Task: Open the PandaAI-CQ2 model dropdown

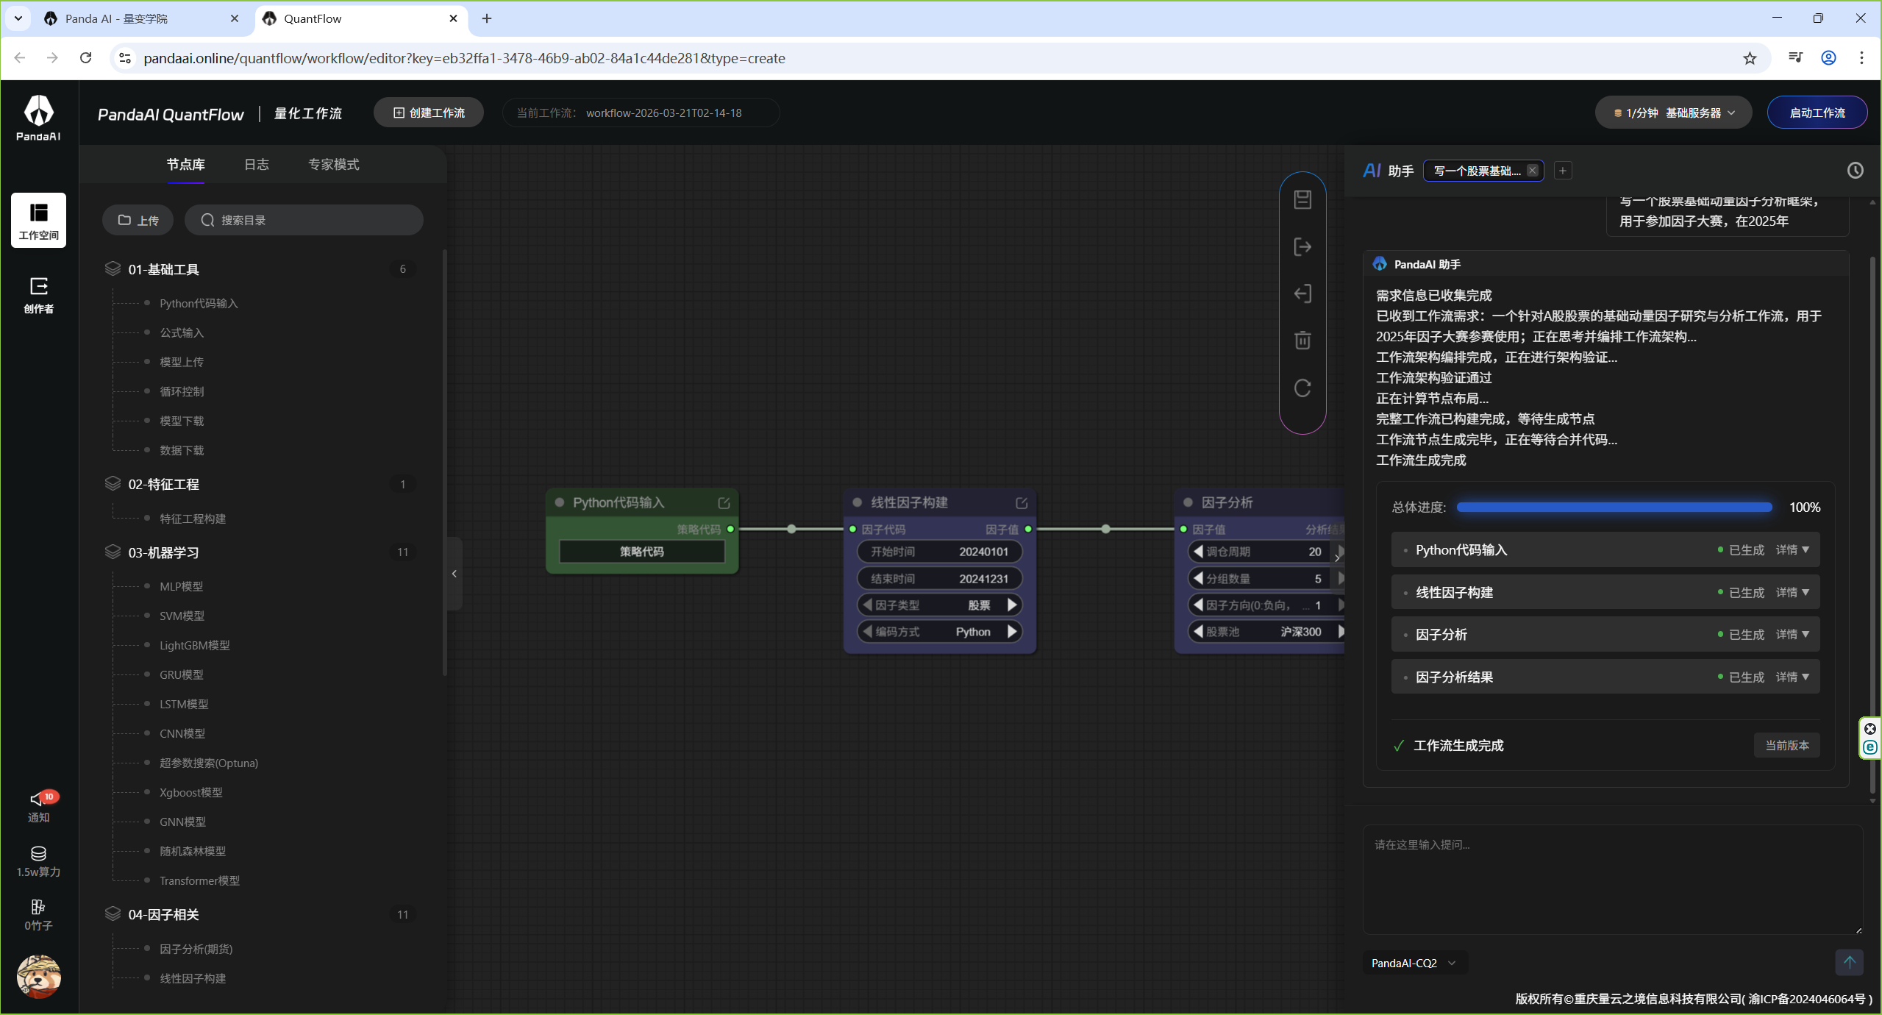Action: [1414, 963]
